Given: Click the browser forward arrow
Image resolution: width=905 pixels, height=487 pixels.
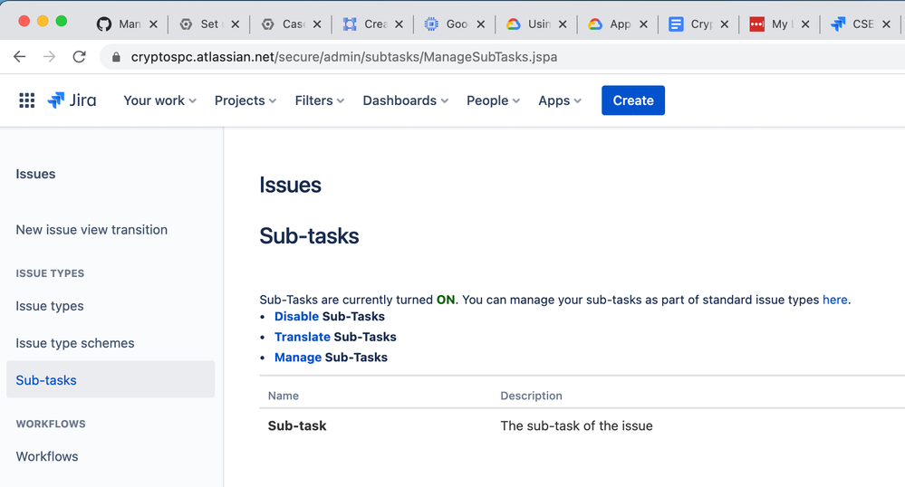Looking at the screenshot, I should 49,56.
